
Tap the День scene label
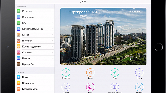point(90,78)
